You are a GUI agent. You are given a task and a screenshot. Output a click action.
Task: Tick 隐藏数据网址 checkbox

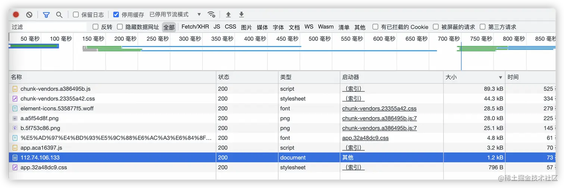click(x=120, y=27)
